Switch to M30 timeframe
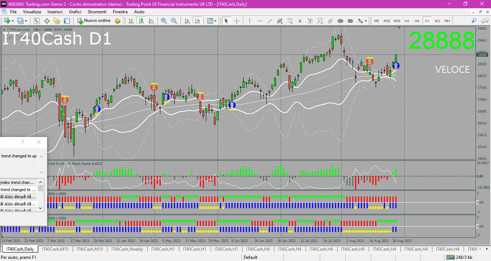 coord(397,21)
